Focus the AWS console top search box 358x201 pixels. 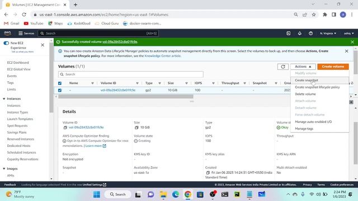[98, 33]
